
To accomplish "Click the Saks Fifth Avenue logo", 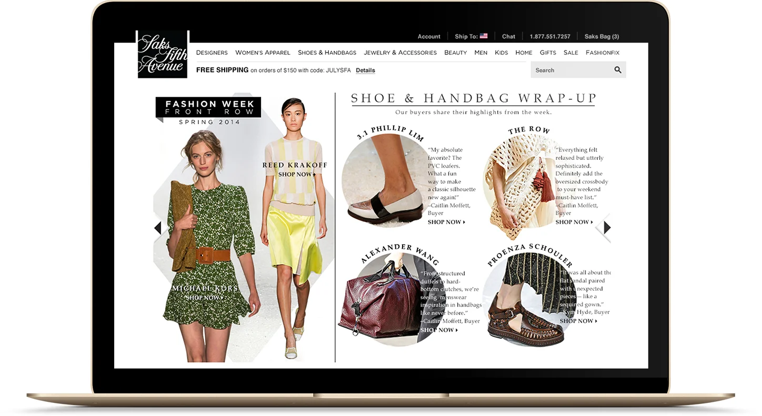I will point(162,54).
